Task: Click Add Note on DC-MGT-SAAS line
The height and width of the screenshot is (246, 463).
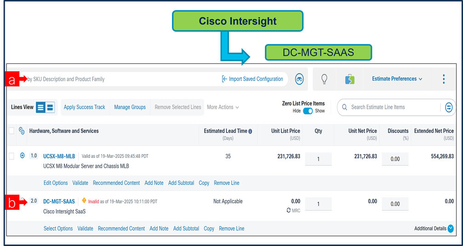Action: (159, 229)
